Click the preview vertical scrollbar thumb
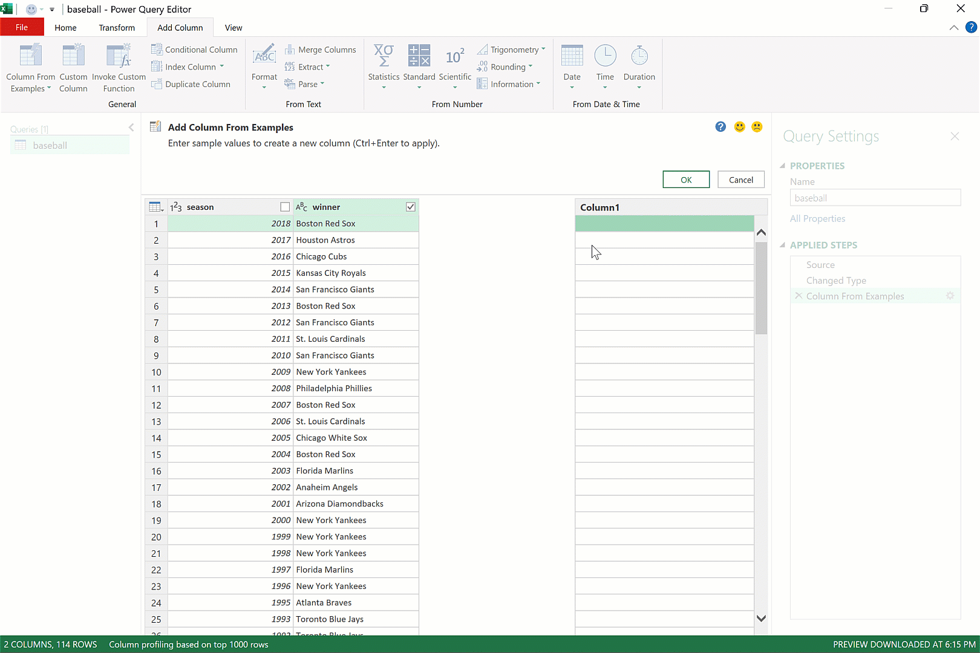 (x=761, y=288)
